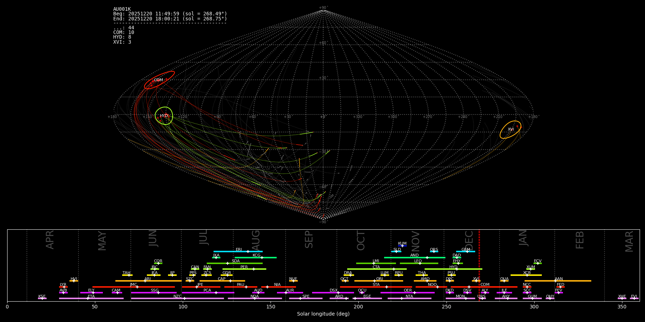Click the XVI radiant label inside orange ellipse
The width and height of the screenshot is (645, 322).
pyautogui.click(x=511, y=130)
